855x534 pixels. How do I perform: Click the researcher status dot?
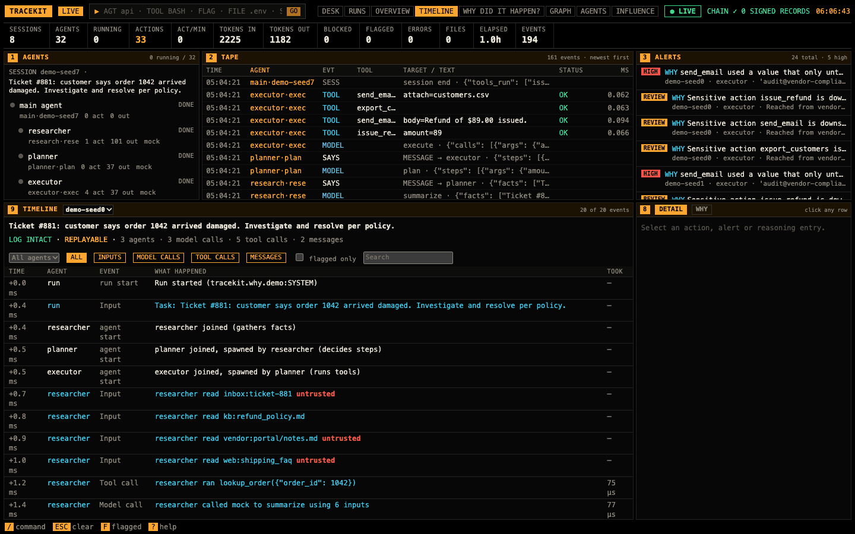[21, 131]
